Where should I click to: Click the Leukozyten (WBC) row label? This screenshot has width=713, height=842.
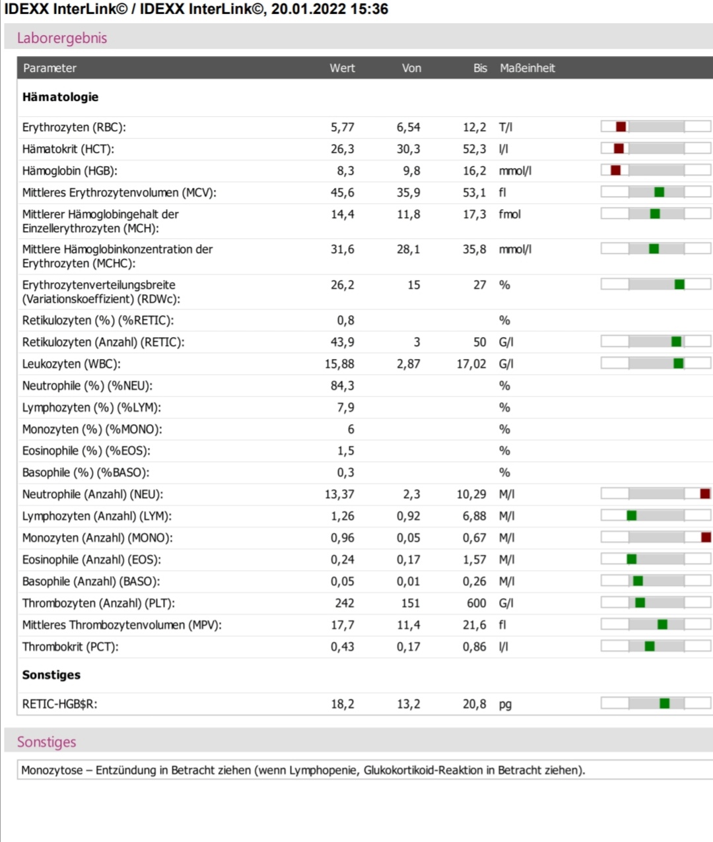71,364
